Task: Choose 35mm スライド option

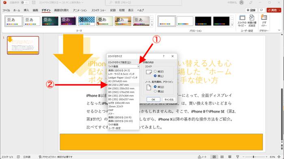Action: pos(123,107)
